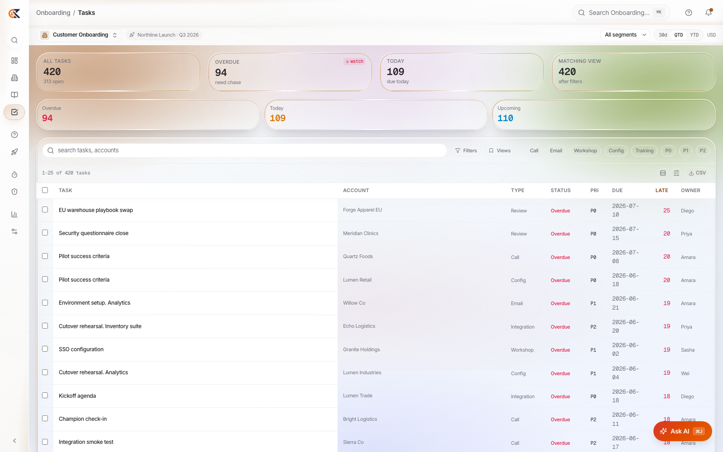Click the Forge Apparel EU account
Image resolution: width=723 pixels, height=452 pixels.
tap(362, 210)
